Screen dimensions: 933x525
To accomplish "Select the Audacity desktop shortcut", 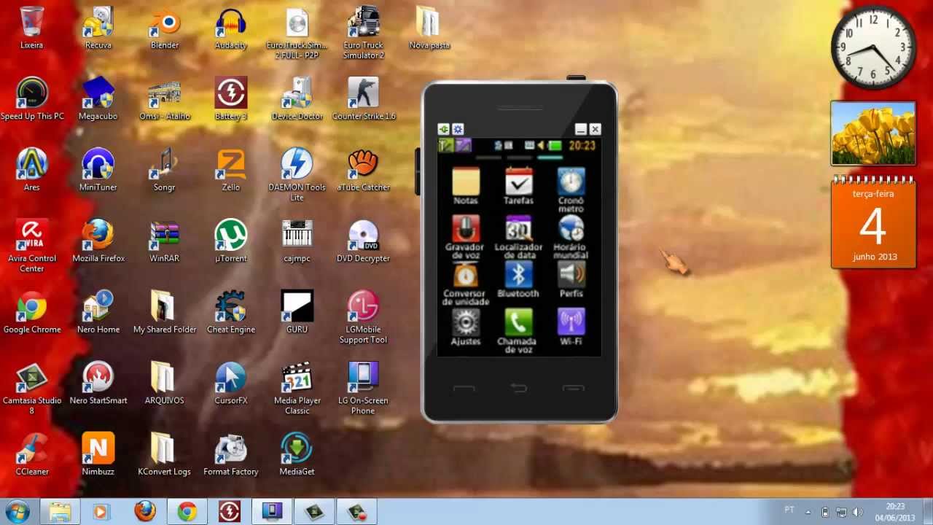I will 231,28.
